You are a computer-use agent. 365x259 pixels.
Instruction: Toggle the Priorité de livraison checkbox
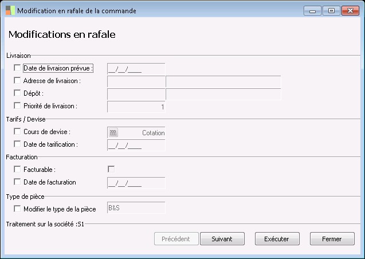click(17, 105)
